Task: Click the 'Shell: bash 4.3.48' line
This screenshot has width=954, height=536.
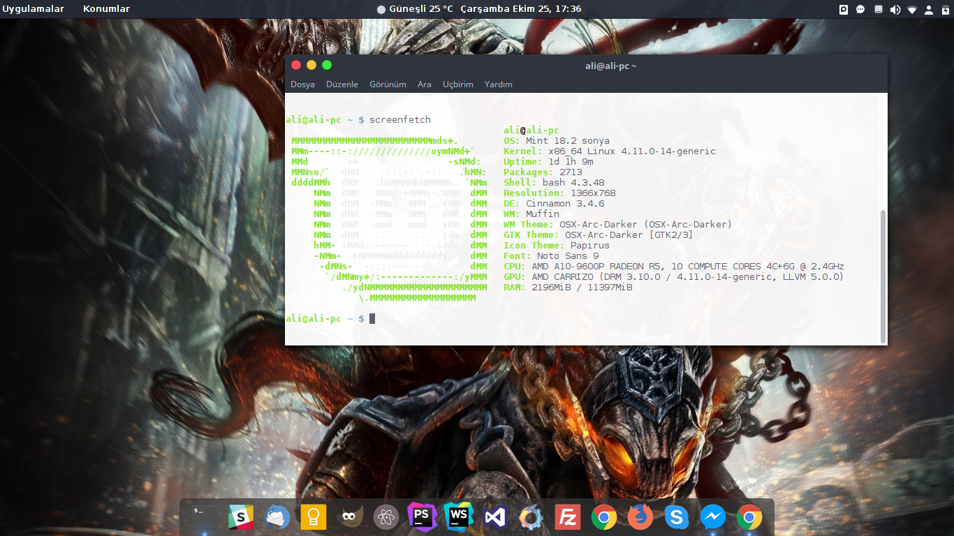Action: tap(554, 183)
